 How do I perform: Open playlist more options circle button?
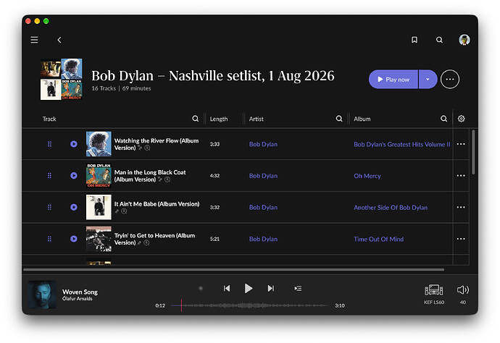(x=449, y=80)
